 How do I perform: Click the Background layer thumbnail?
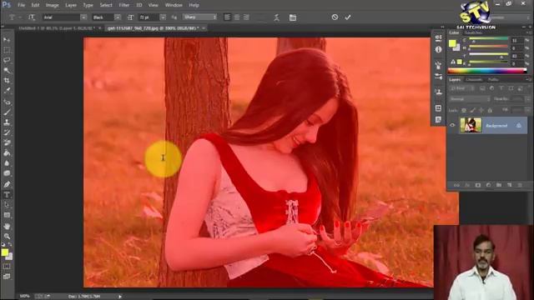pos(471,125)
